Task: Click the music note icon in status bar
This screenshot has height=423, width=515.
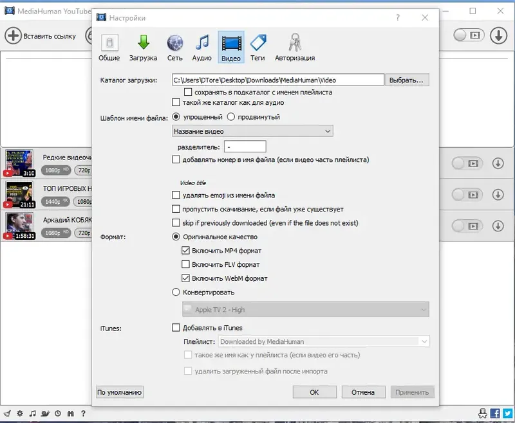Action: click(33, 413)
